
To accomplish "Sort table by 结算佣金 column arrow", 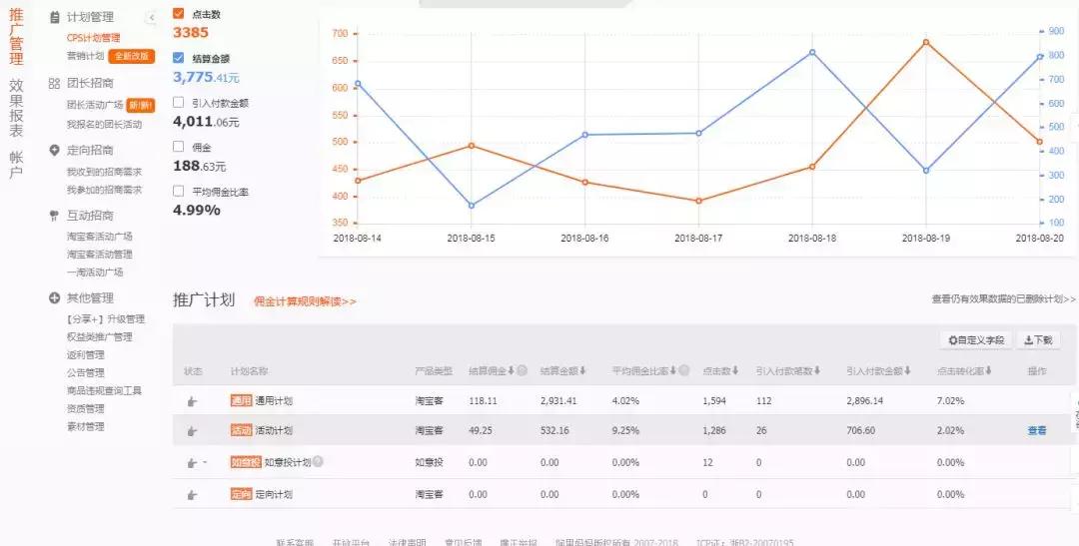I will (x=512, y=370).
